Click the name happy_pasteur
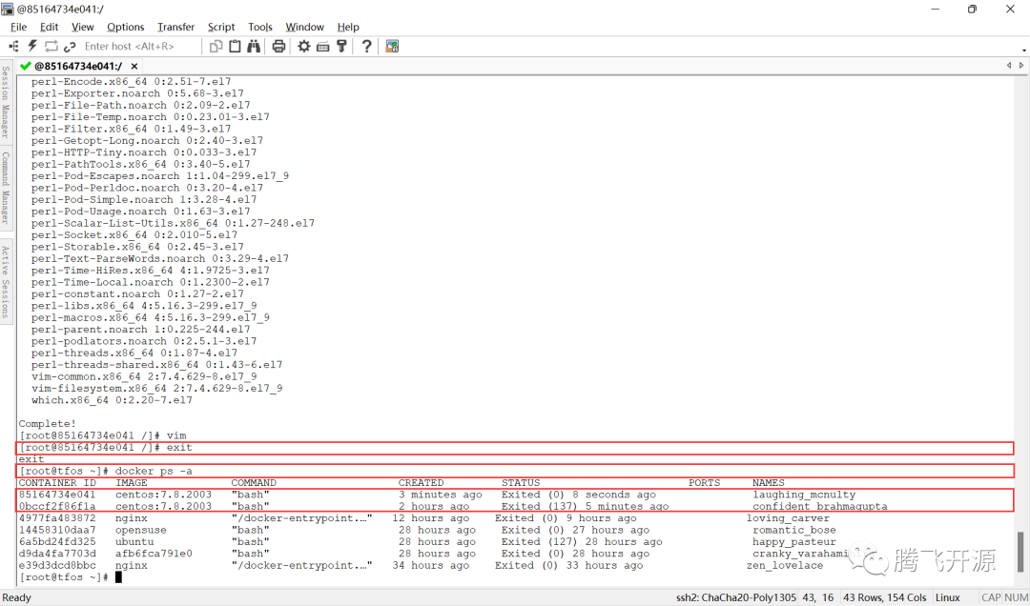The height and width of the screenshot is (606, 1030). [794, 541]
